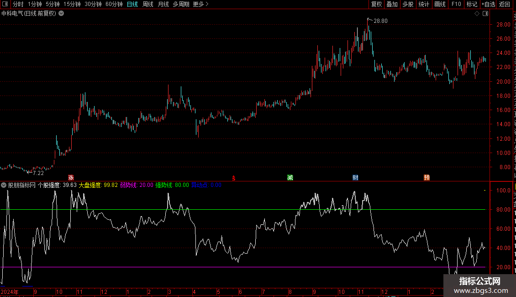The height and width of the screenshot is (297, 516).
Task: Click the red 涨 event marker
Action: (71, 177)
